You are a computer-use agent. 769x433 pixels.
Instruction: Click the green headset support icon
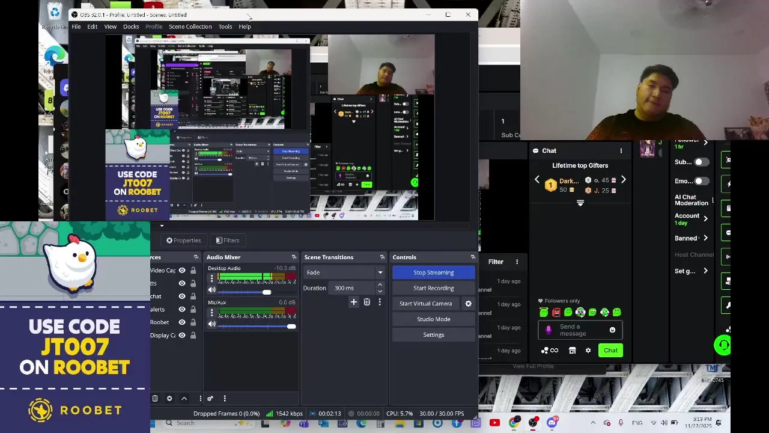pos(723,345)
